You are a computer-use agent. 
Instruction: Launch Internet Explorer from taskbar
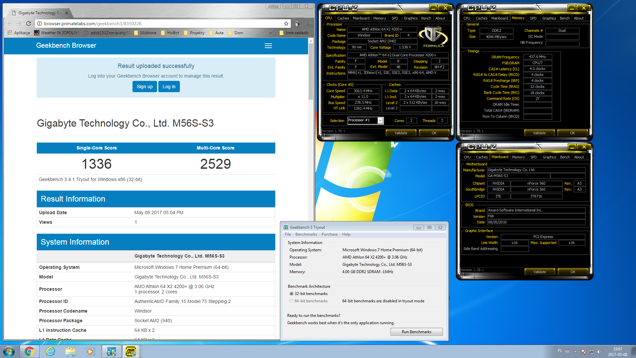tap(50, 351)
